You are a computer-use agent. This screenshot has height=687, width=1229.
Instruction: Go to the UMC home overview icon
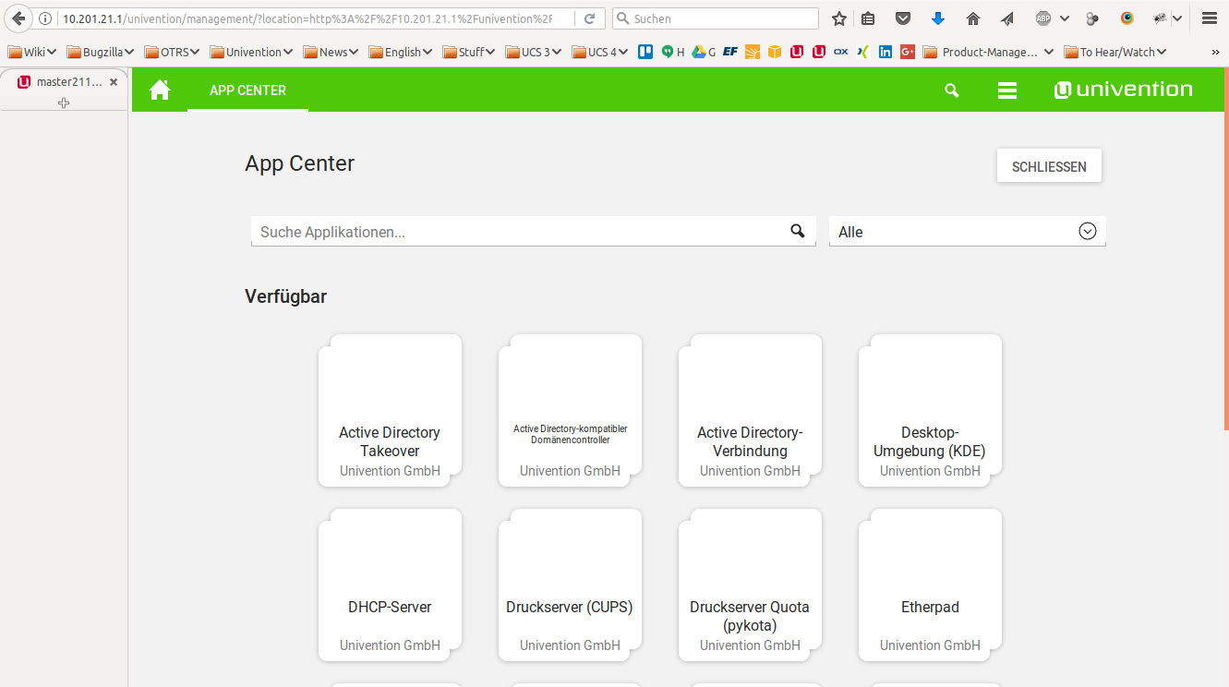click(x=160, y=90)
